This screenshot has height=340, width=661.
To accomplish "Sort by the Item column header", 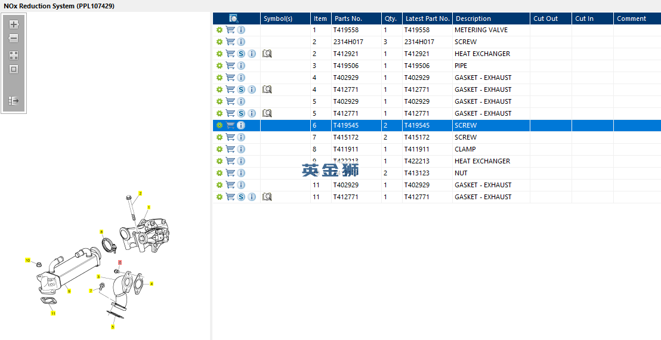I will [x=321, y=18].
